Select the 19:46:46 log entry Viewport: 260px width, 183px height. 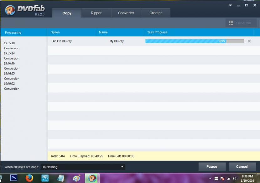[9, 63]
